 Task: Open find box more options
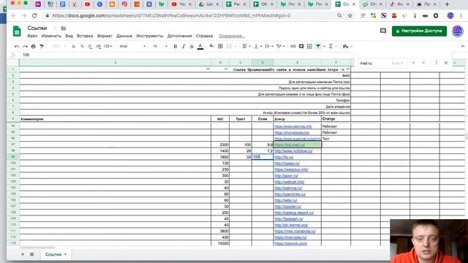[x=437, y=63]
